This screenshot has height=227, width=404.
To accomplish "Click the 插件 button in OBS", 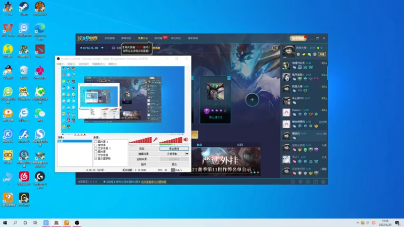I will click(x=143, y=164).
